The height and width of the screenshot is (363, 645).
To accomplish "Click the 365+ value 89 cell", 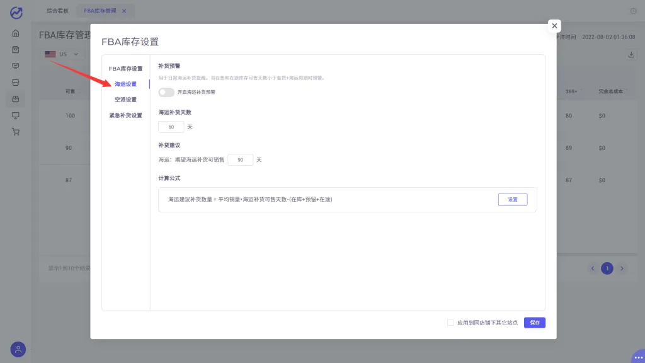I will [x=569, y=147].
